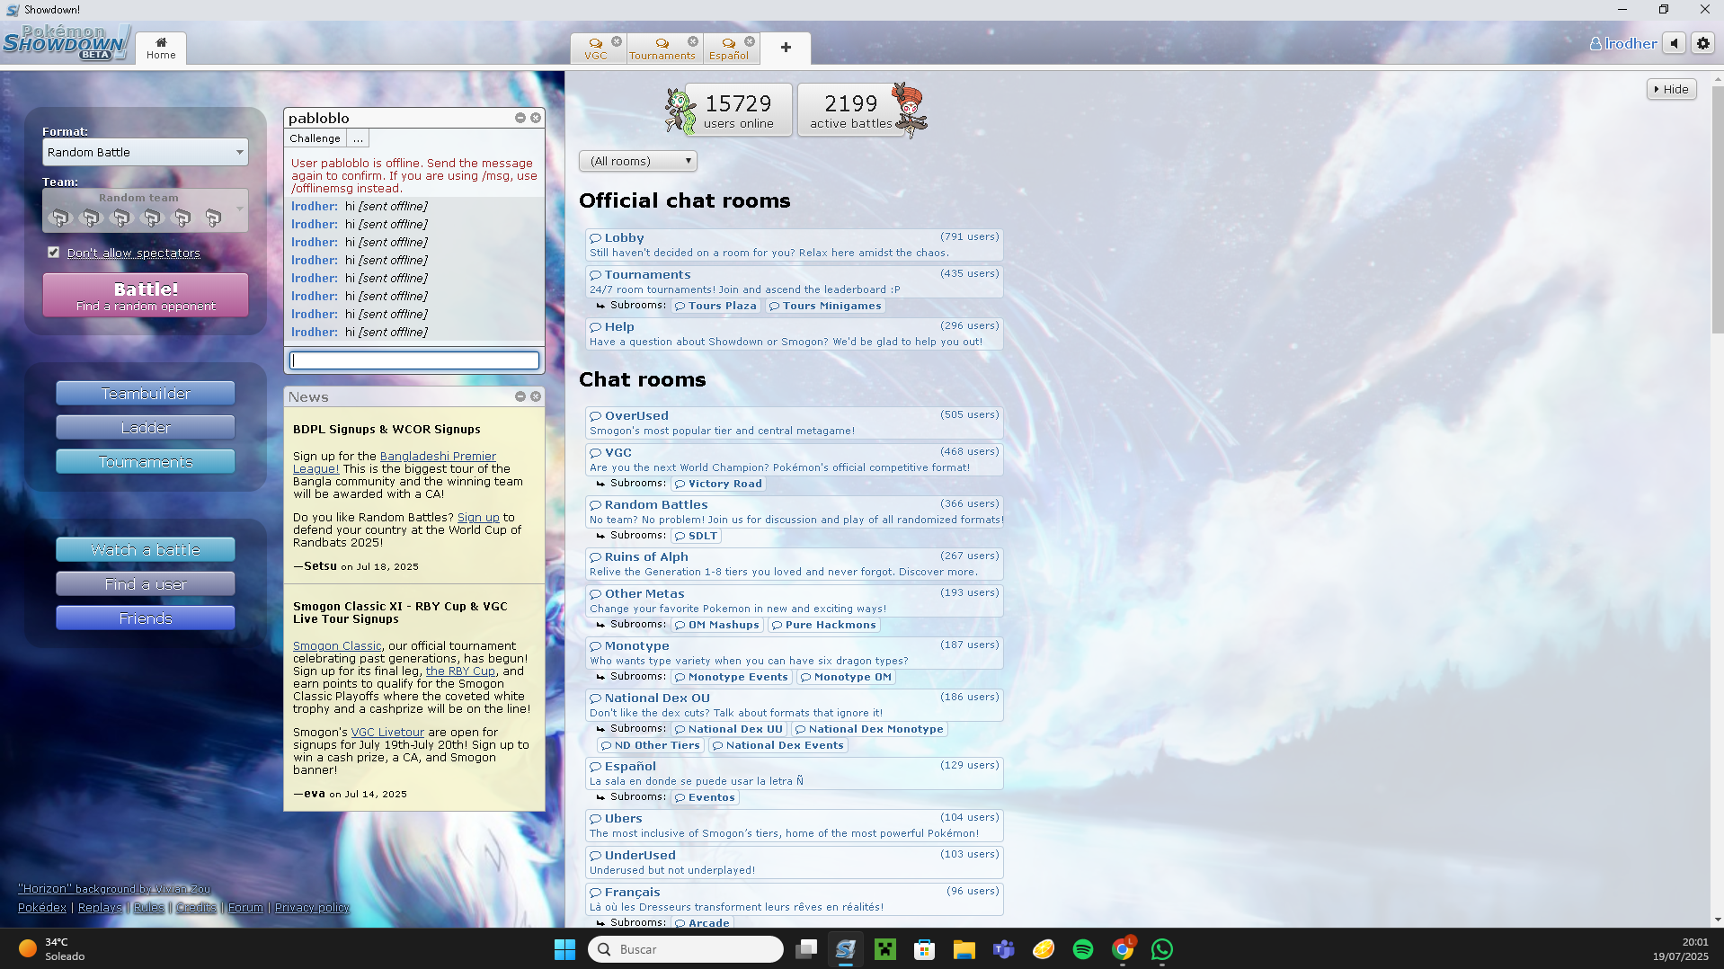Click the lrodher username in the header
This screenshot has width=1724, height=969.
(1623, 43)
